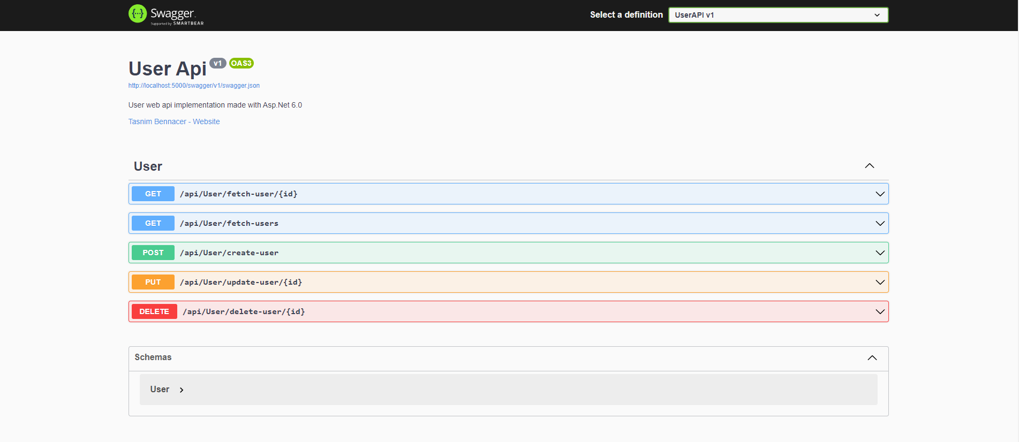Click the /api/User/fetch-users path text
1019x442 pixels.
229,223
